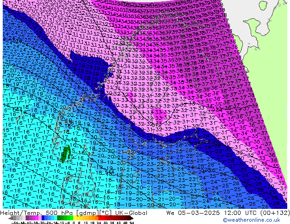Click the 'We 05-03-2025 12:00 UTC' date label

212,213
